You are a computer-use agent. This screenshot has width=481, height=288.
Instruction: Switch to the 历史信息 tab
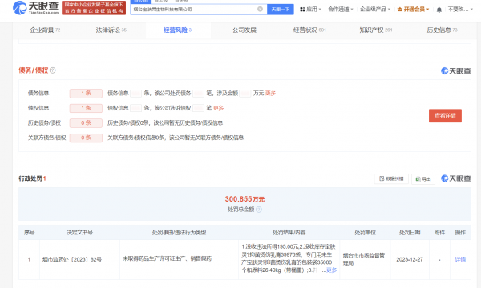442,30
